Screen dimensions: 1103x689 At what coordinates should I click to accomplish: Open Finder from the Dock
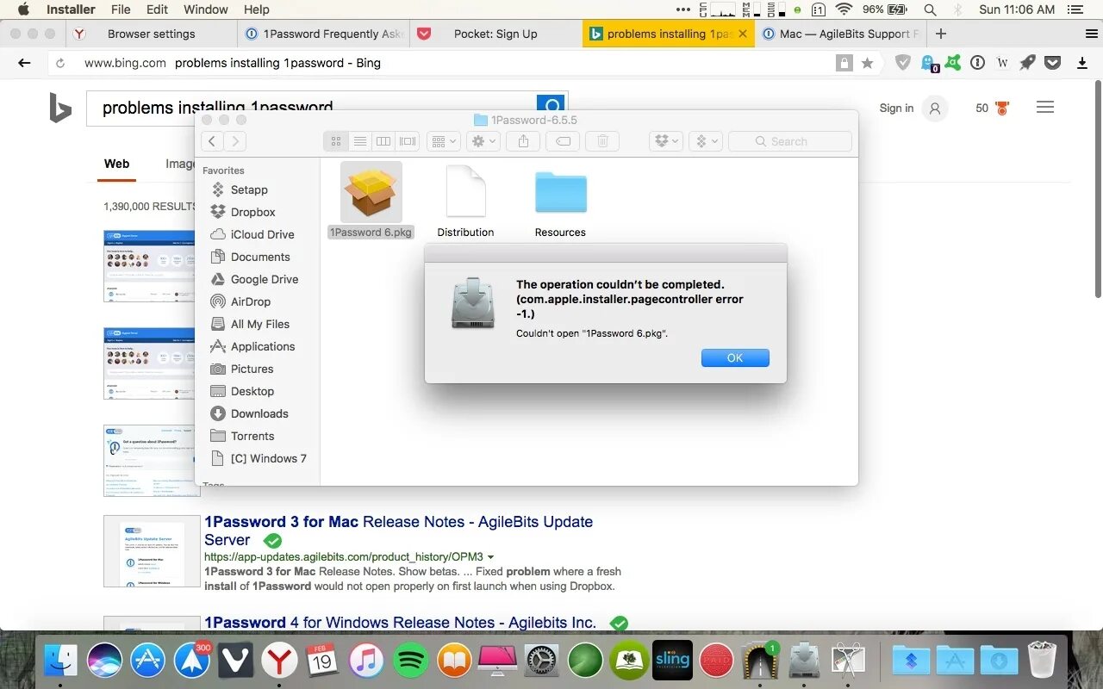coord(60,661)
